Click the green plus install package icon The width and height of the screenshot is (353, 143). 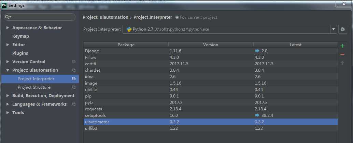(342, 46)
